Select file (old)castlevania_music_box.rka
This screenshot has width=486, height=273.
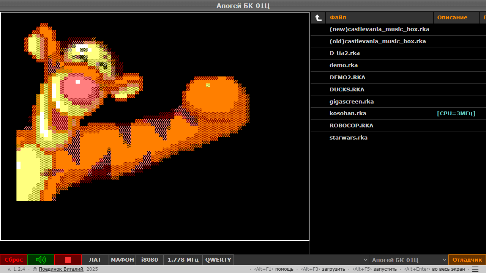(378, 41)
